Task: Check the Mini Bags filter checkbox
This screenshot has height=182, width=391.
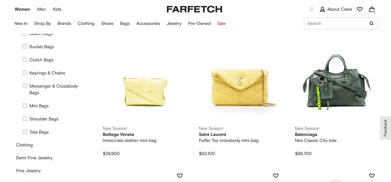Action: click(x=25, y=106)
